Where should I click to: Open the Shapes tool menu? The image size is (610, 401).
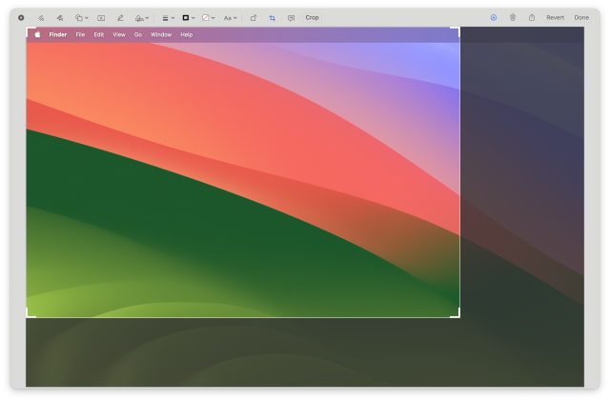click(82, 17)
